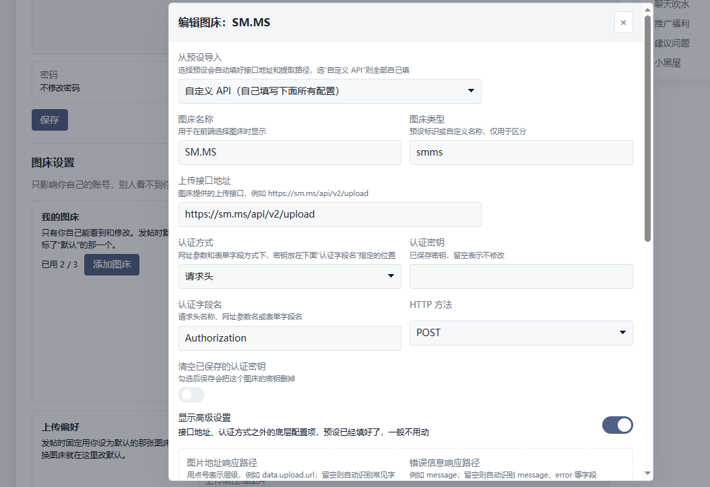The image size is (710, 487).
Task: Click the dialog vertical scrollbar thumb
Action: point(647,129)
